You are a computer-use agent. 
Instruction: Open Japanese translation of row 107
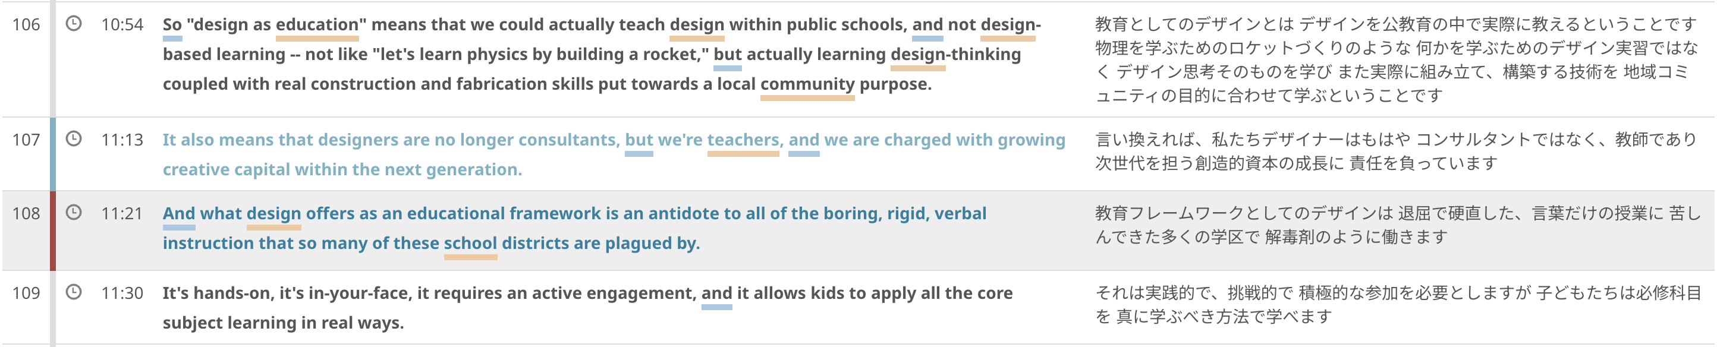[x=1396, y=152]
